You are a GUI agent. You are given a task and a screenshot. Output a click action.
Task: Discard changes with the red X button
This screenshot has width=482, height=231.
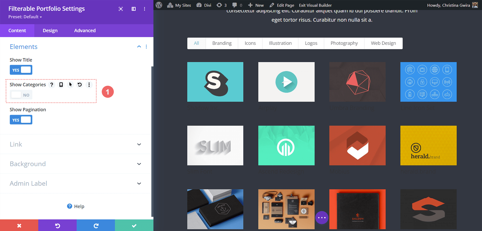coord(19,225)
